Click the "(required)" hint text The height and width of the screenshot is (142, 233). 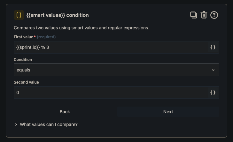[46, 37]
